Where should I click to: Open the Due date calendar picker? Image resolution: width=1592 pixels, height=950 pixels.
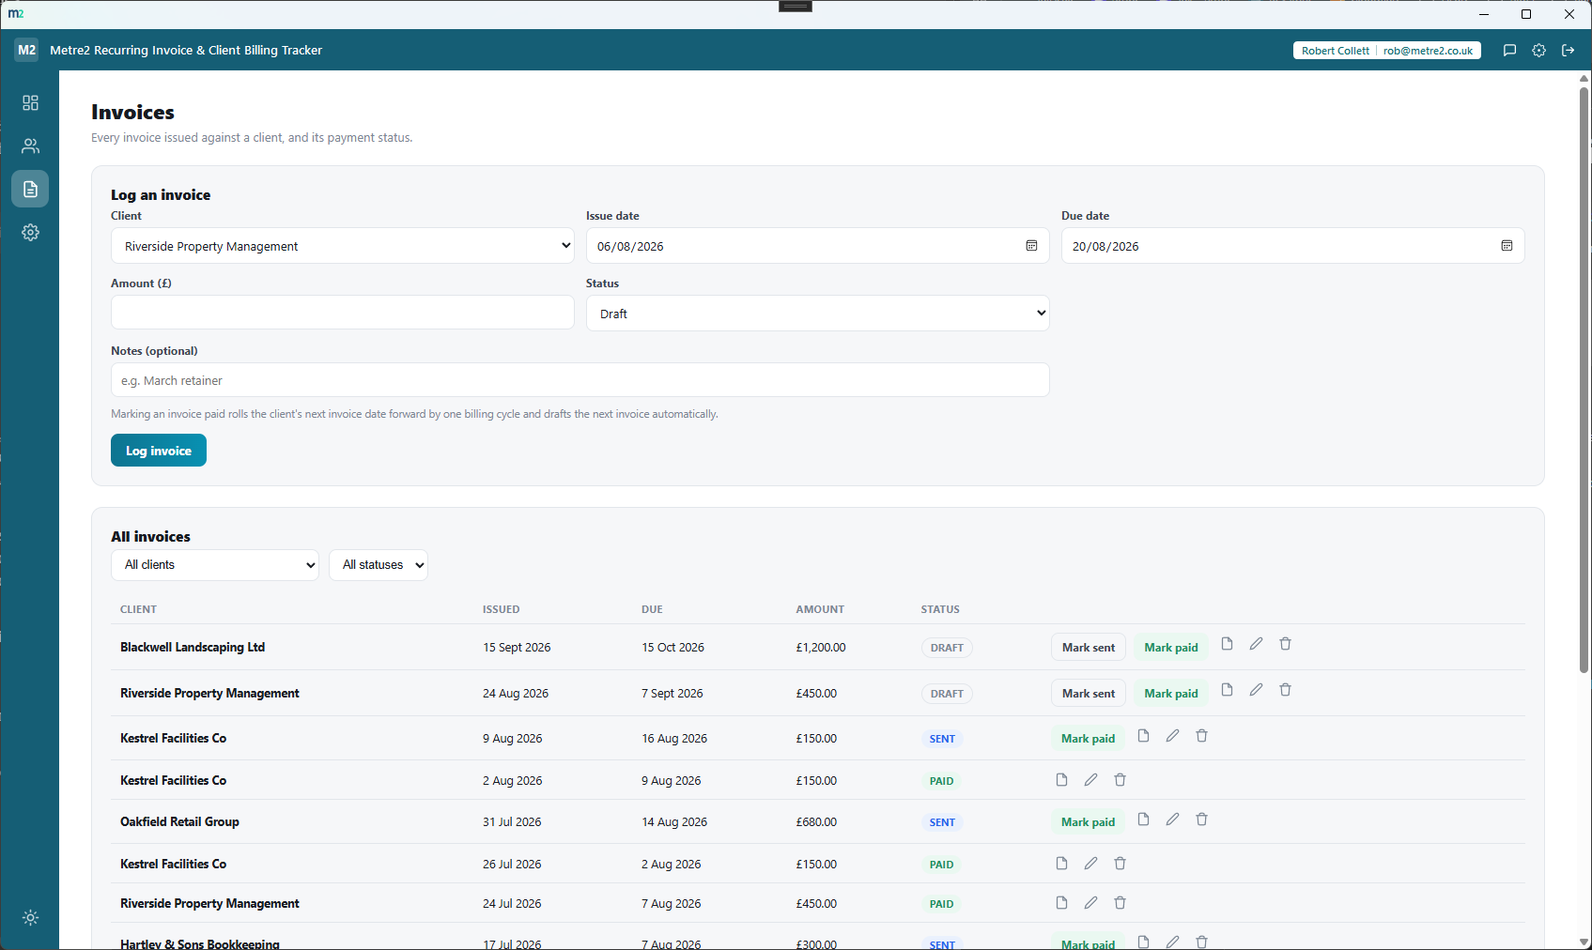[1507, 246]
